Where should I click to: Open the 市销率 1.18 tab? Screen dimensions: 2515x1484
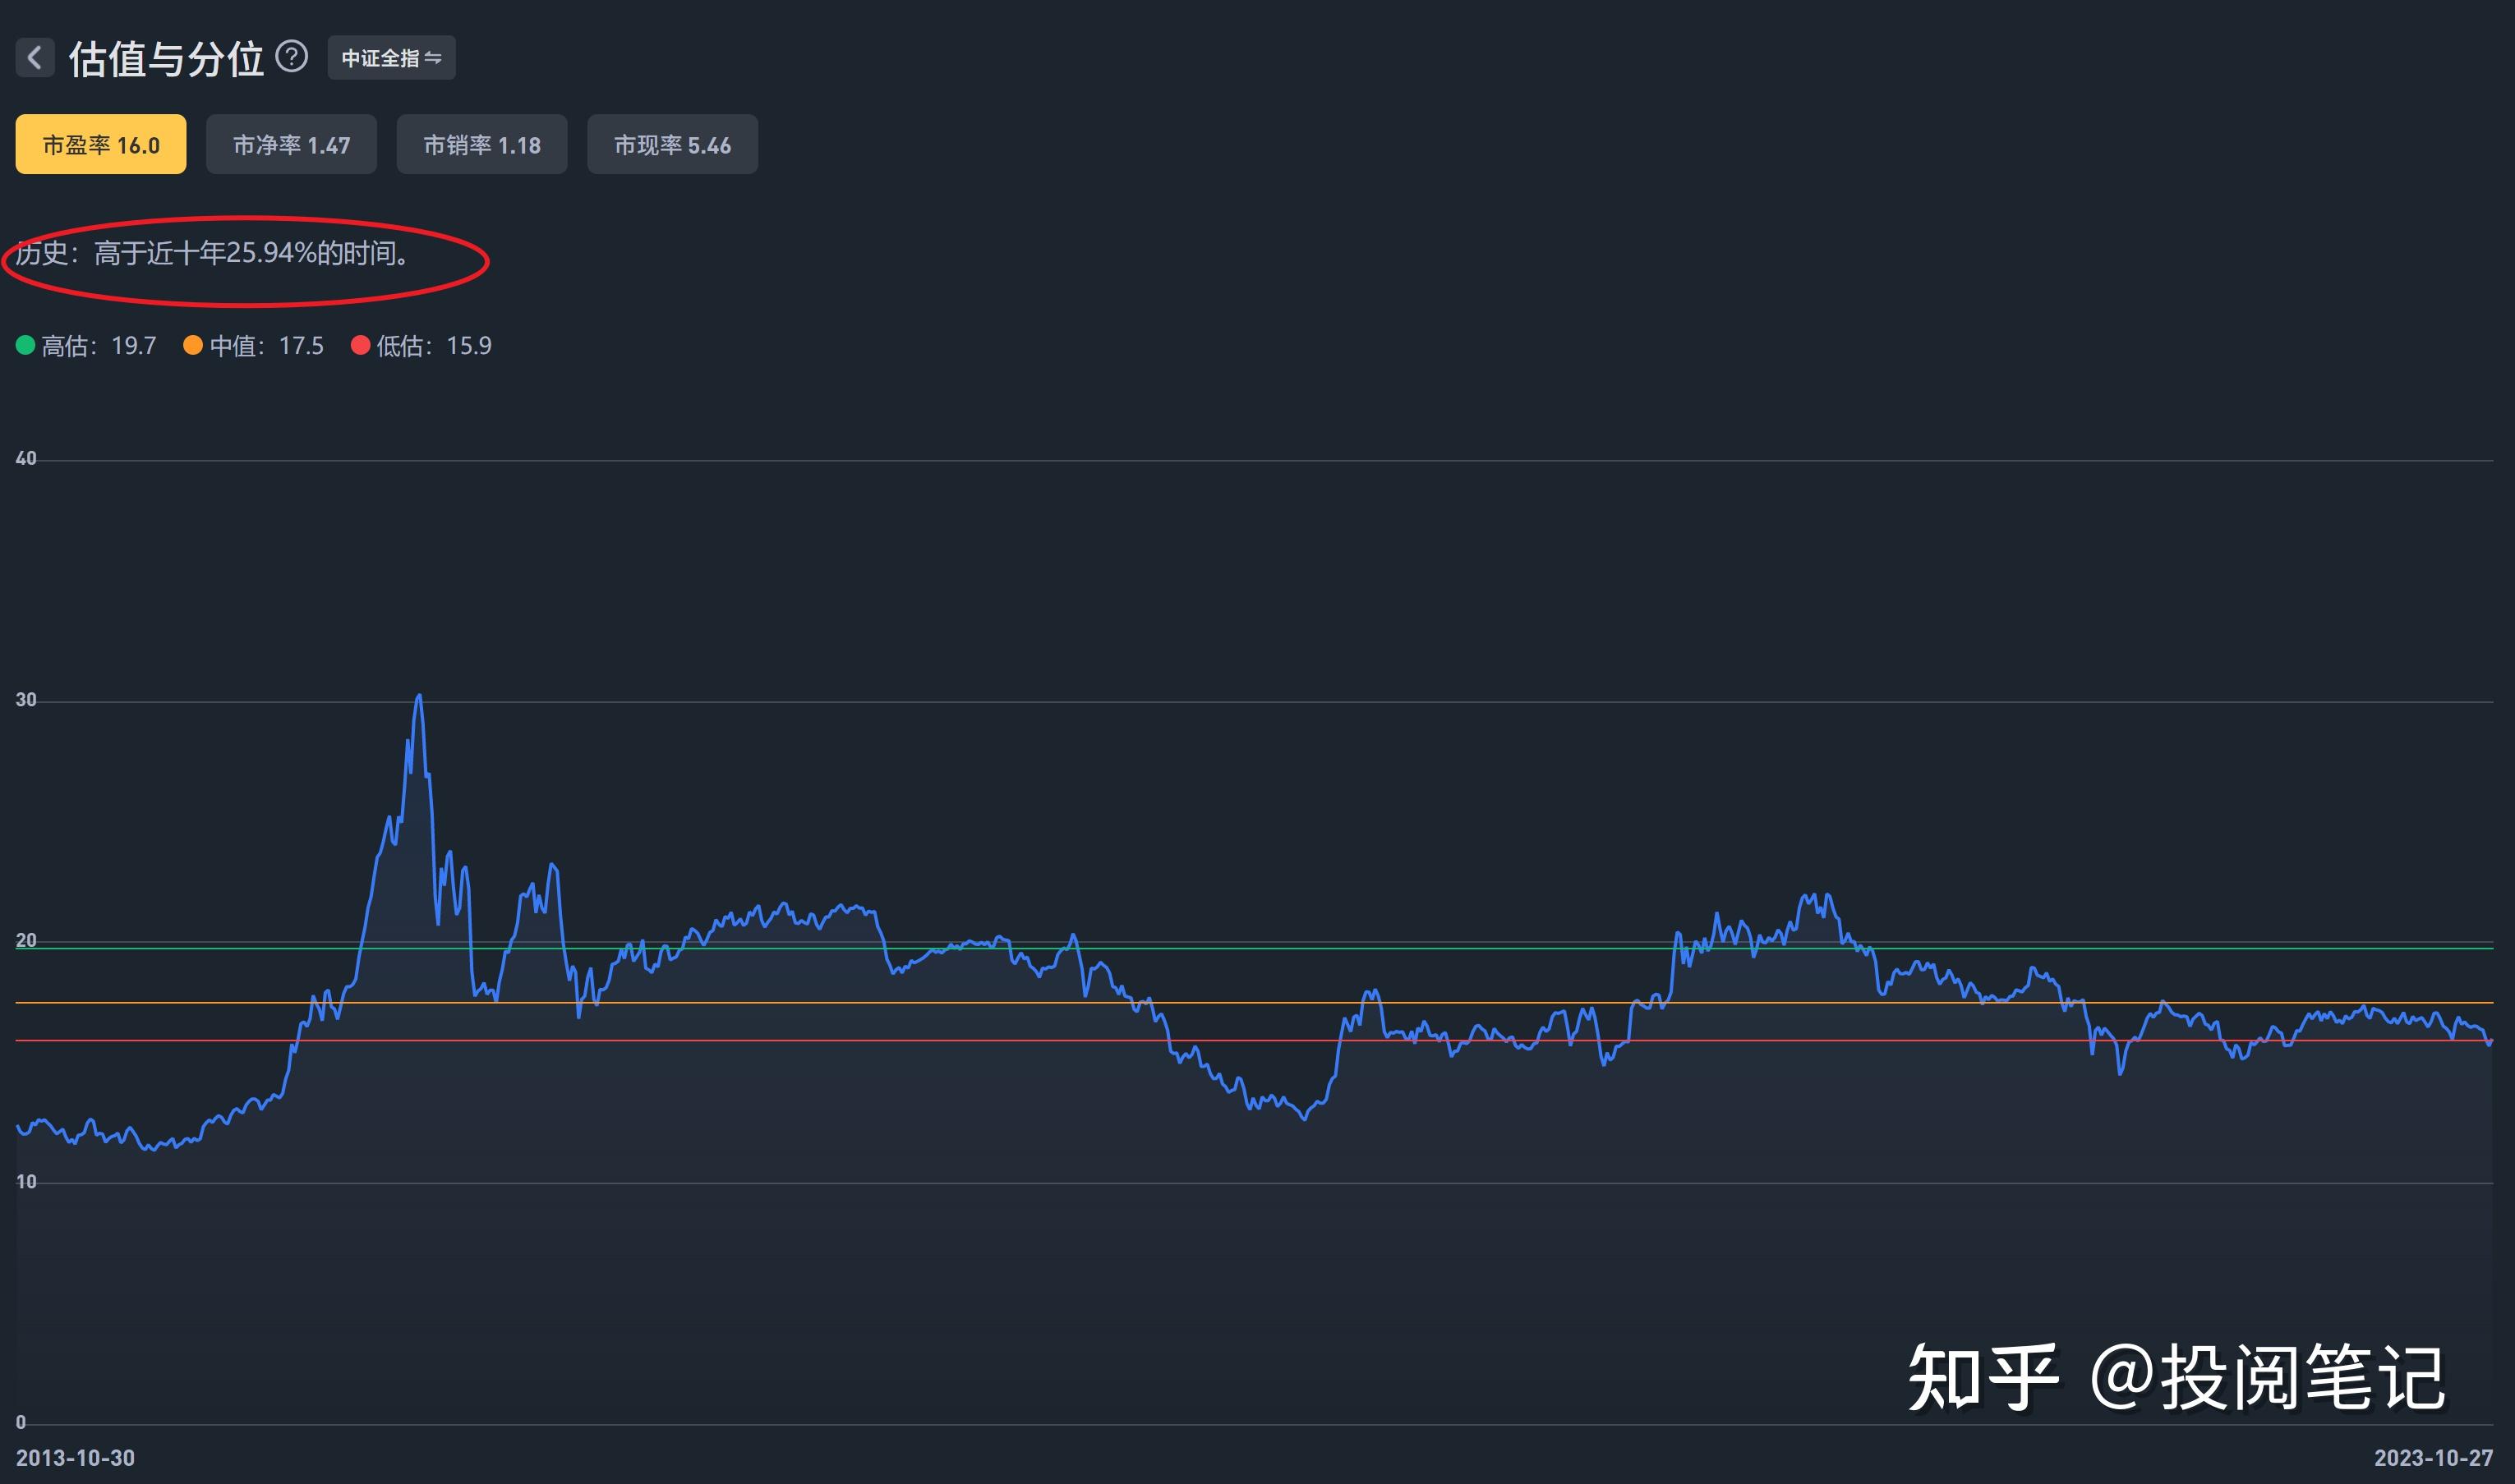pos(482,145)
